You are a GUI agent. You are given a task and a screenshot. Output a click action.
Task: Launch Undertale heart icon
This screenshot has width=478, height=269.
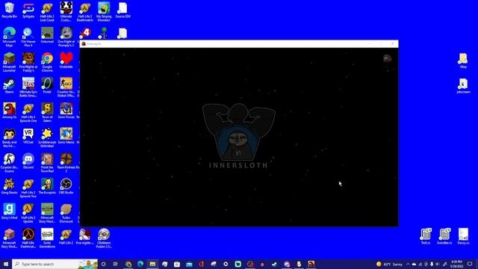click(66, 61)
